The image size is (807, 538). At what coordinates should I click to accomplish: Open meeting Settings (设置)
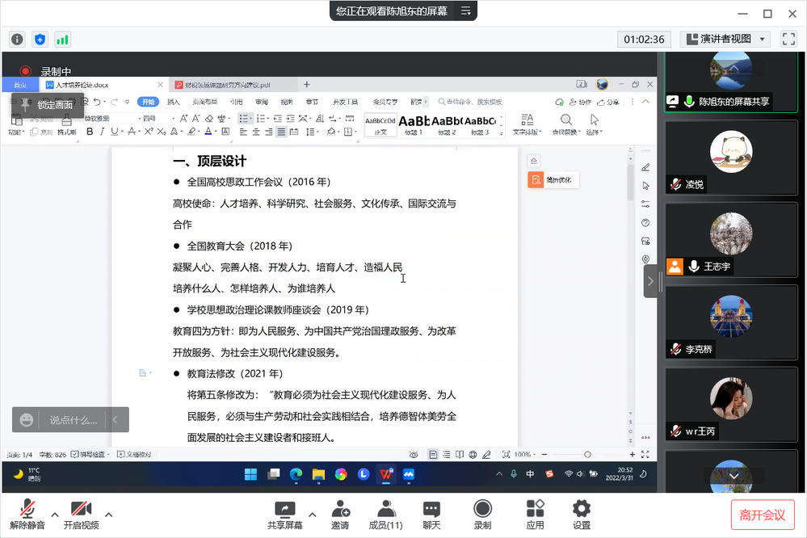[582, 515]
